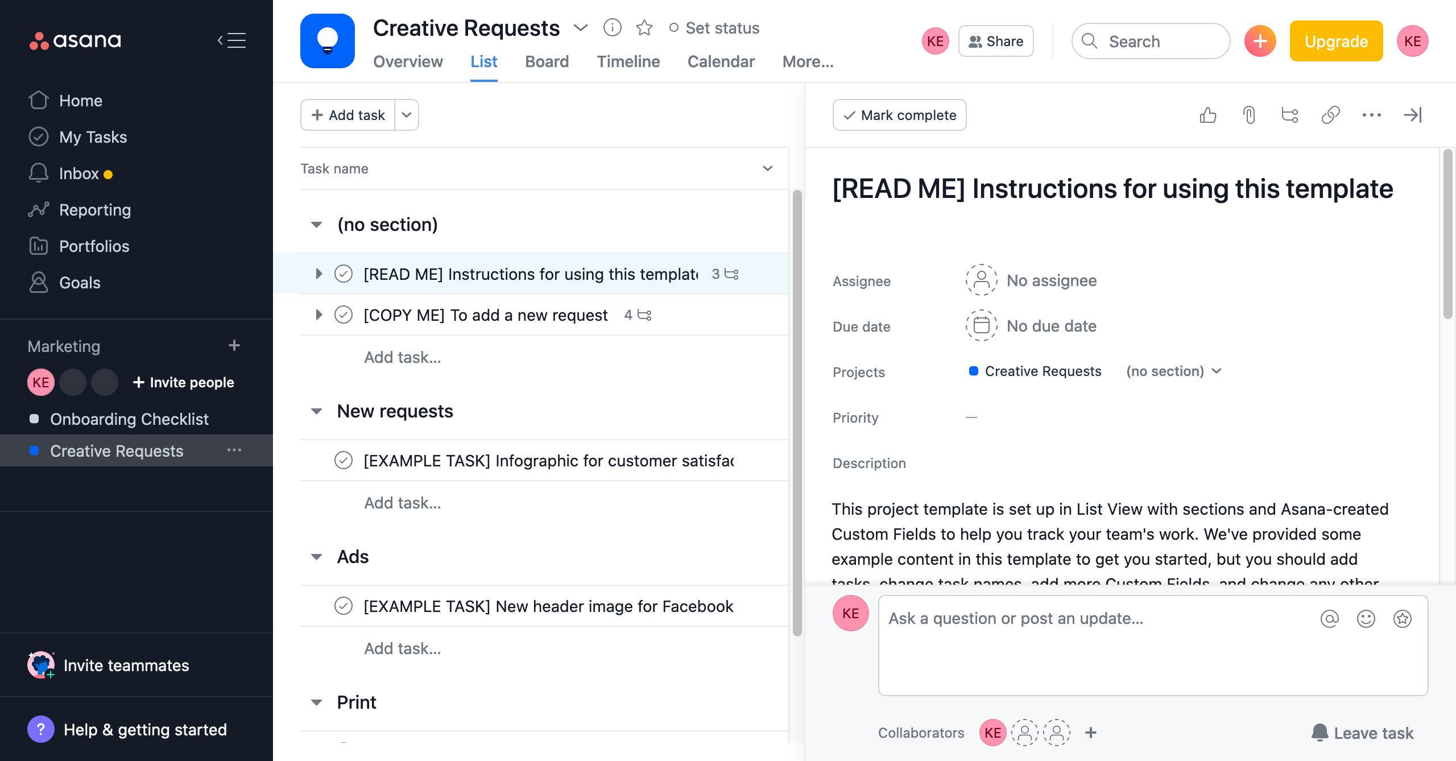Viewport: 1456px width, 761px height.
Task: Close the task details pane arrow
Action: tap(1412, 115)
